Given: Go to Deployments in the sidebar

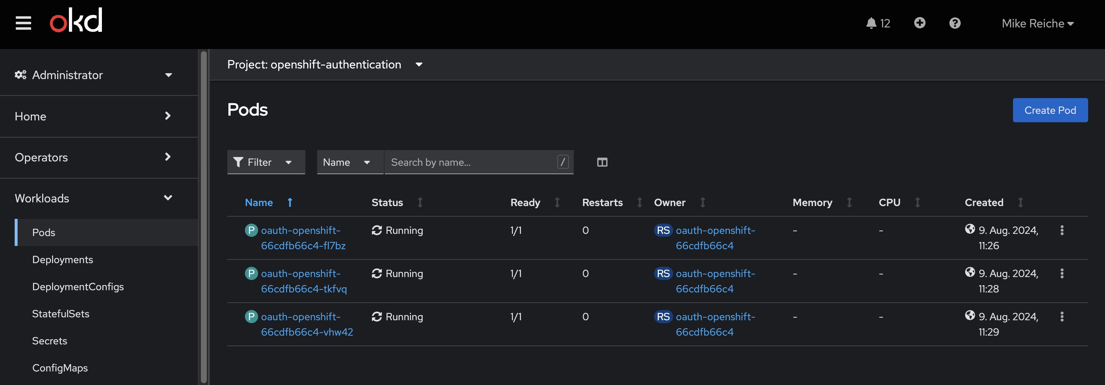Looking at the screenshot, I should click(63, 259).
